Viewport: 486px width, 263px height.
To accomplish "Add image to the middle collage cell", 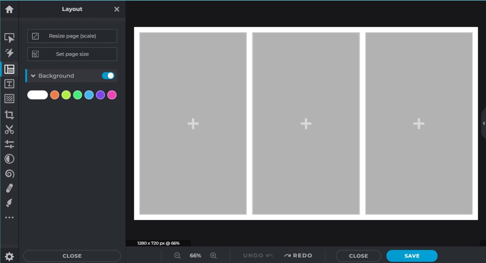I will coord(306,123).
